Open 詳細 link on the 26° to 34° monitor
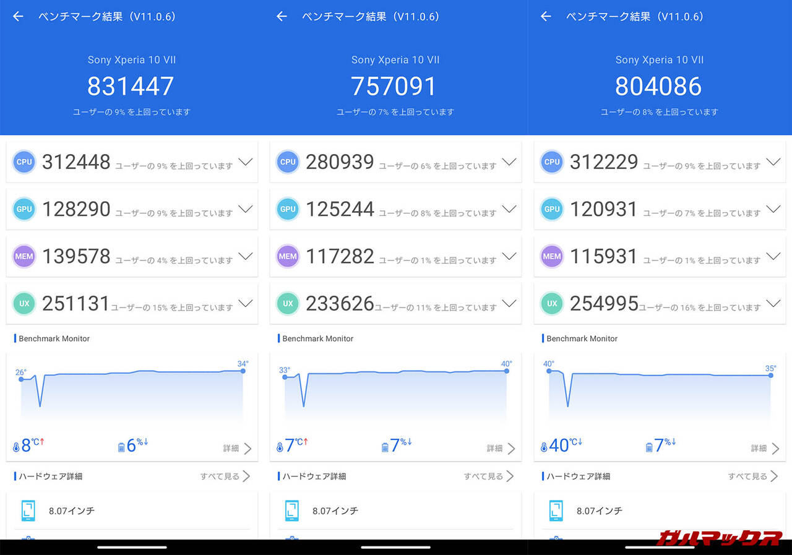The image size is (792, 555). (237, 448)
